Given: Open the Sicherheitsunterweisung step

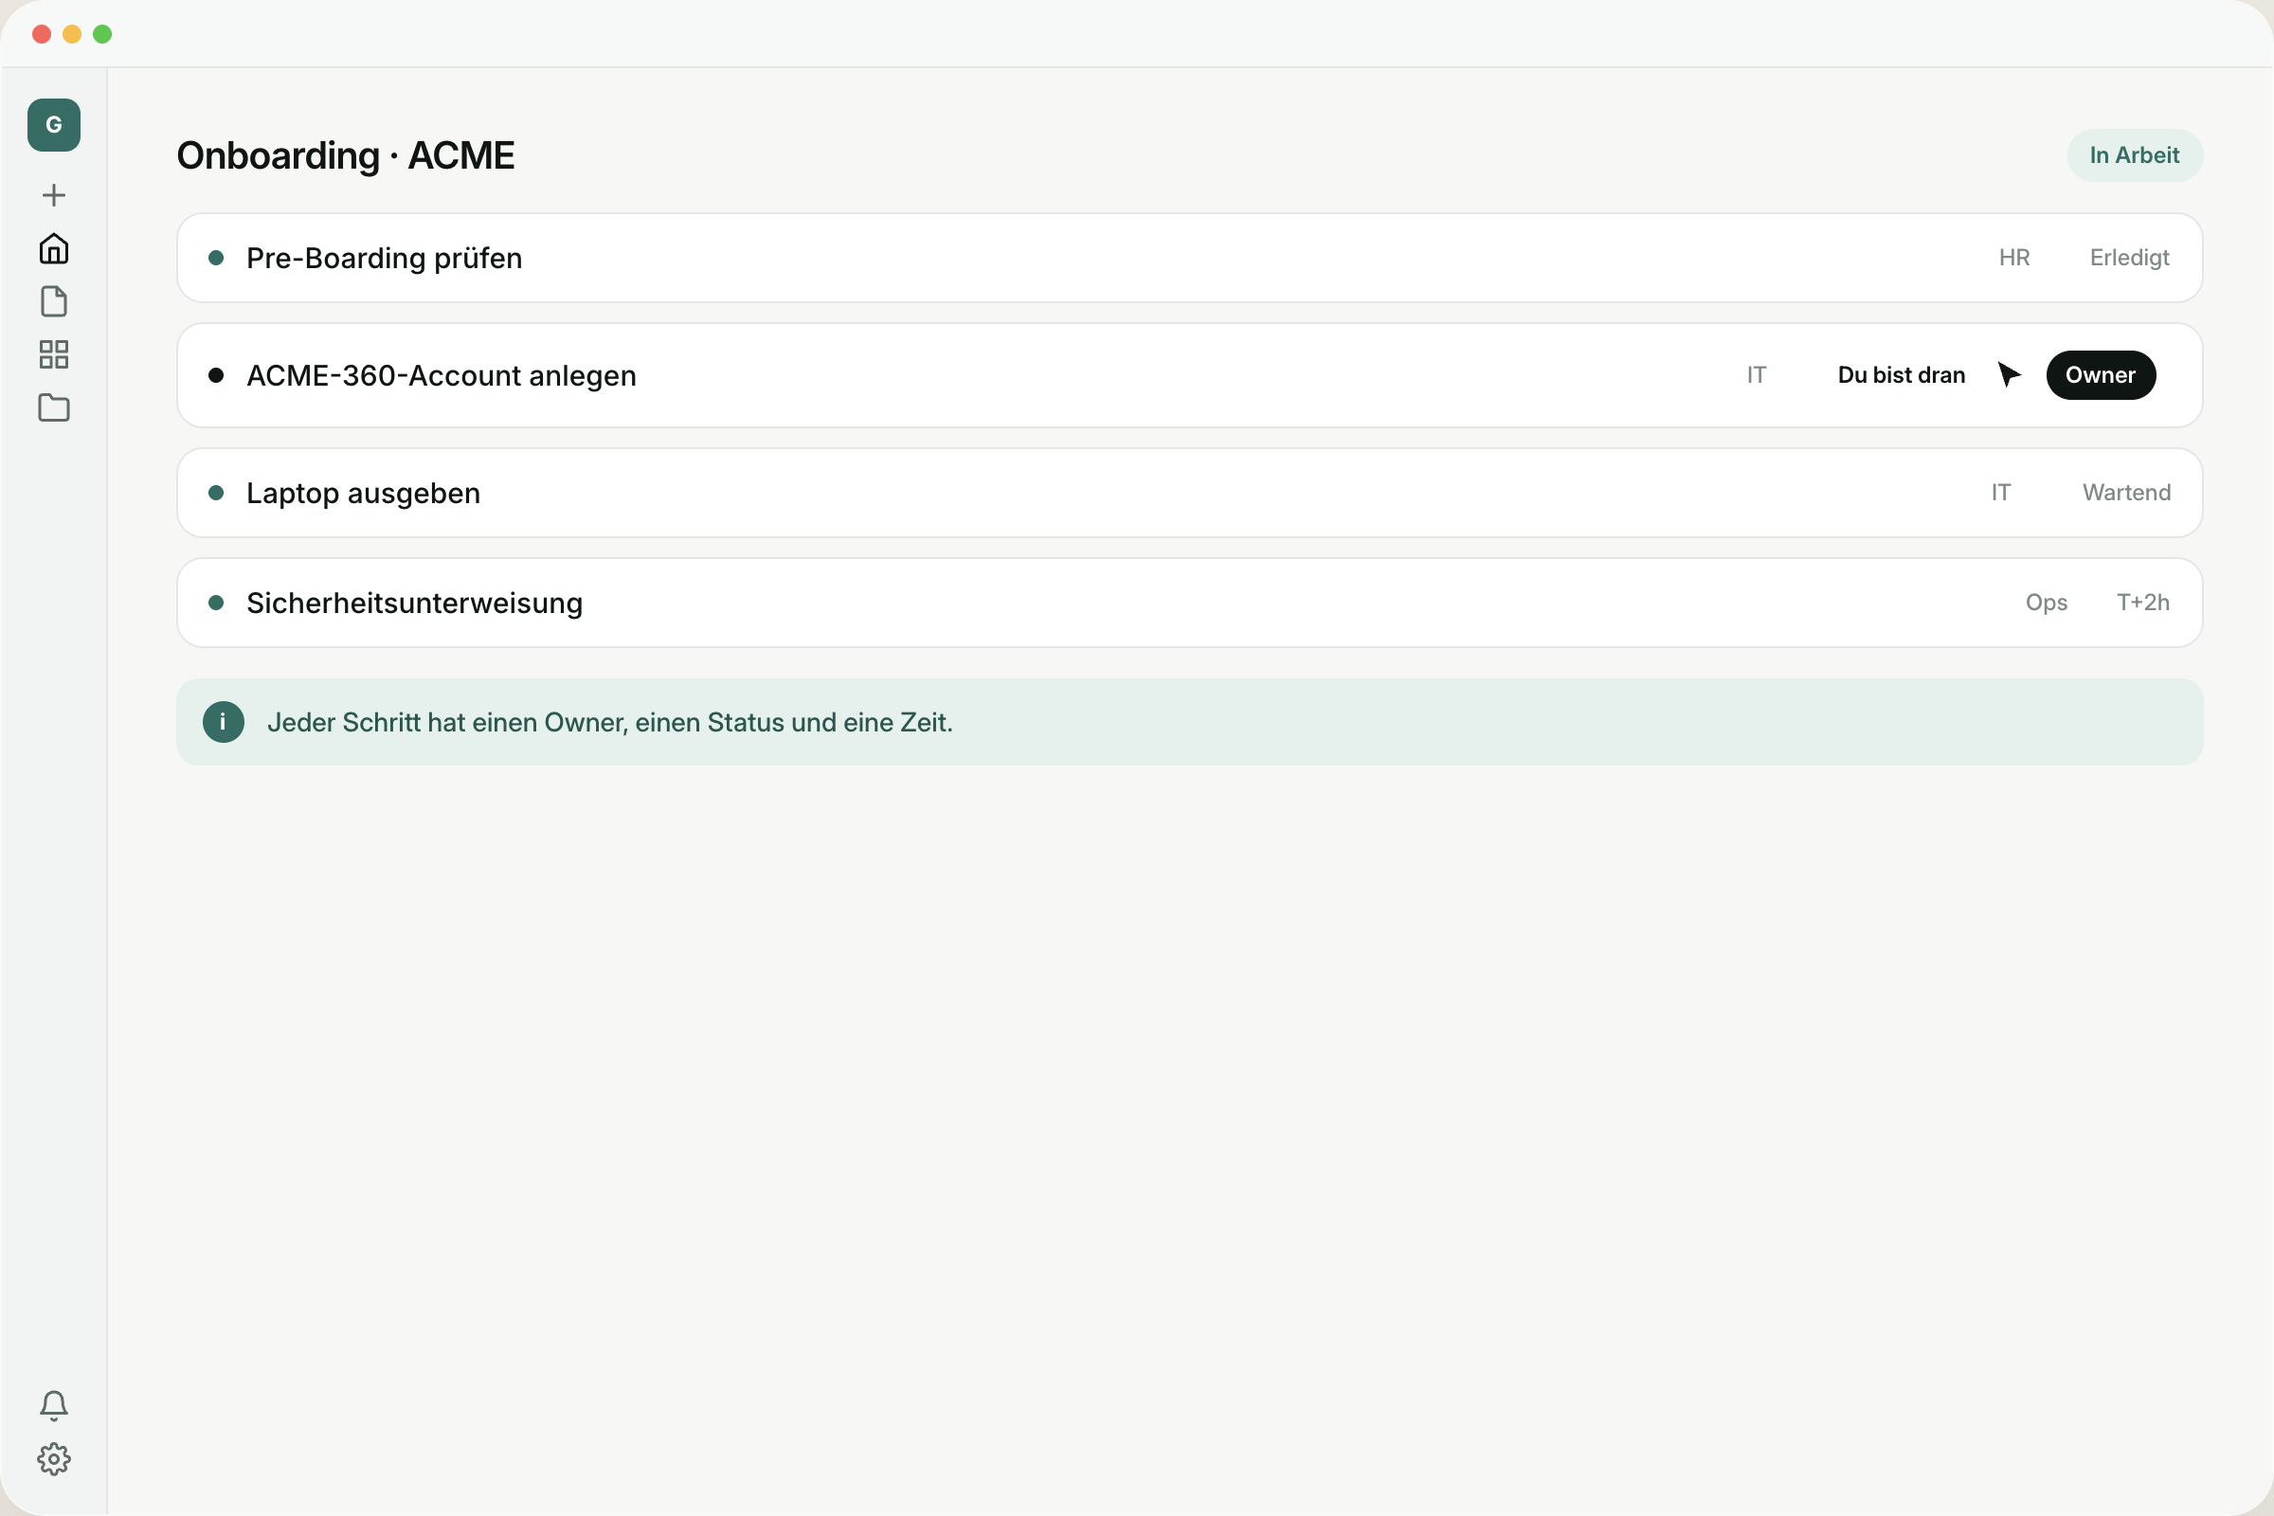Looking at the screenshot, I should tap(1190, 604).
